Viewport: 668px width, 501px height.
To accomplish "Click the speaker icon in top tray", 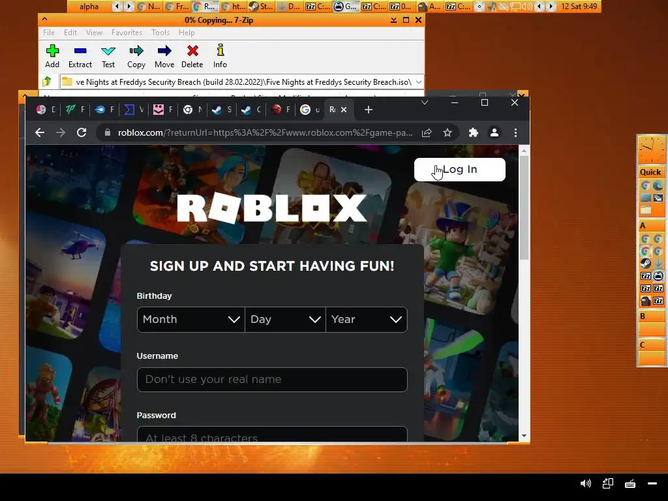I will tap(526, 7).
